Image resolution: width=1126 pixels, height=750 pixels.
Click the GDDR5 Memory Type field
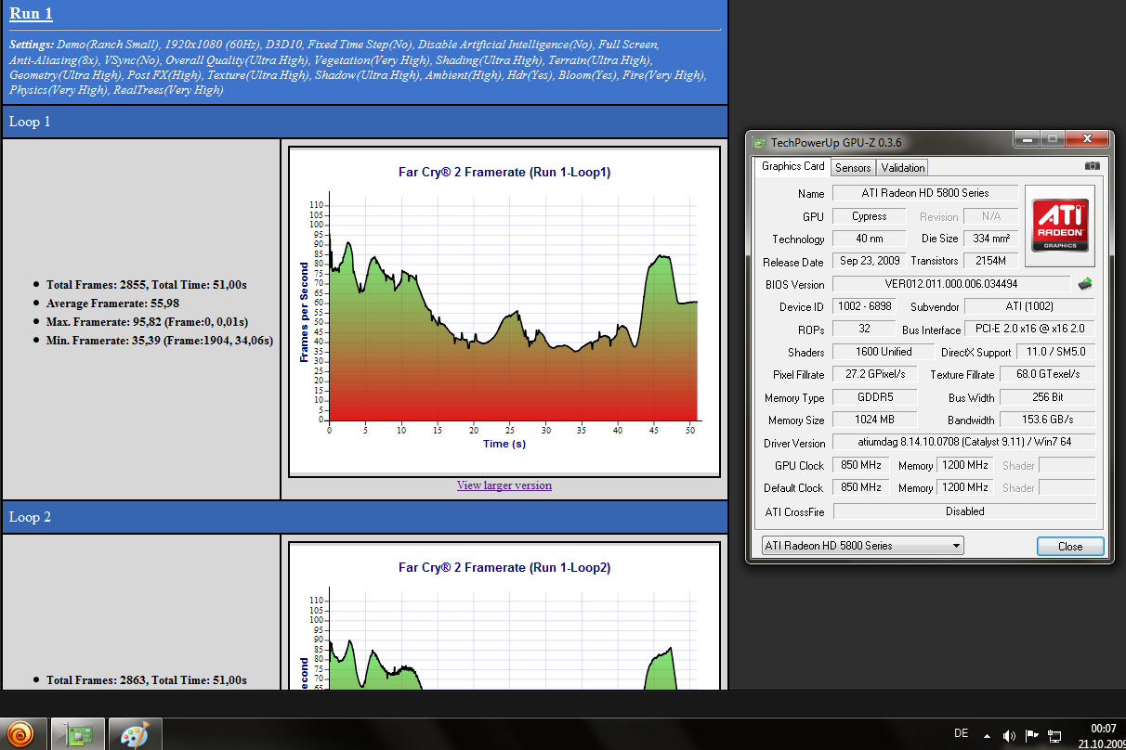coord(875,397)
